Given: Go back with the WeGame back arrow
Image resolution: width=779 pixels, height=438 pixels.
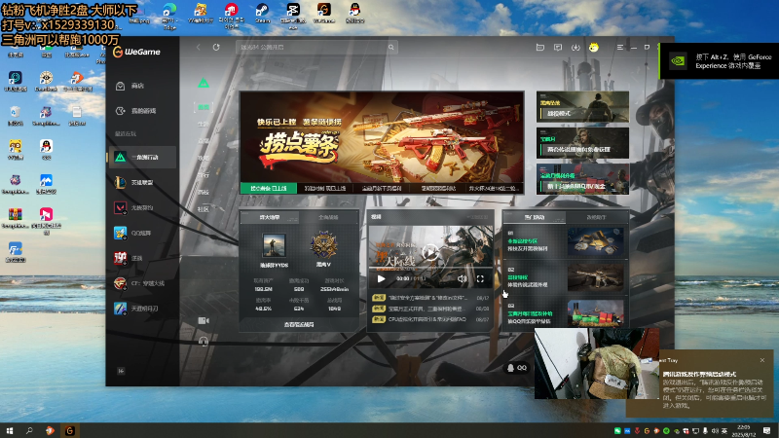Looking at the screenshot, I should click(199, 47).
